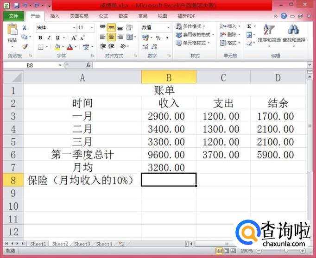
Task: Click the Decrease Decimal icon
Action: pyautogui.click(x=154, y=47)
